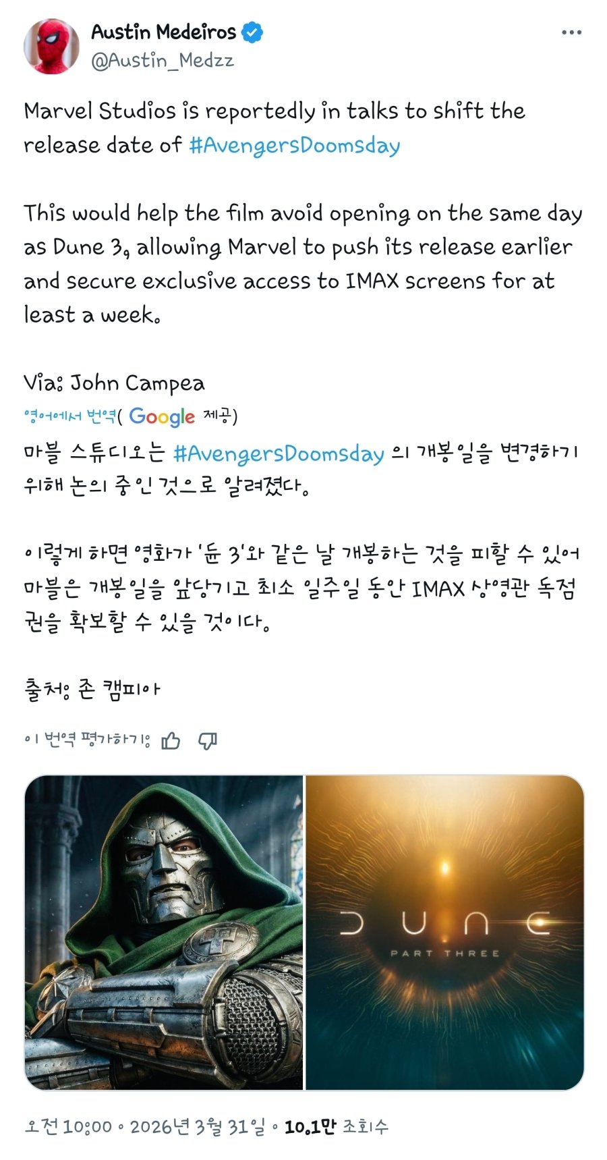The image size is (607, 1160).
Task: Open the @Austin_Medzz handle
Action: 163,61
